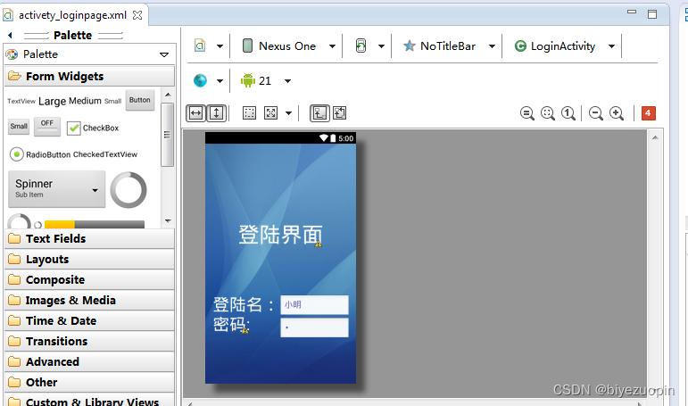
Task: Zoom in on the layout canvas
Action: (617, 113)
